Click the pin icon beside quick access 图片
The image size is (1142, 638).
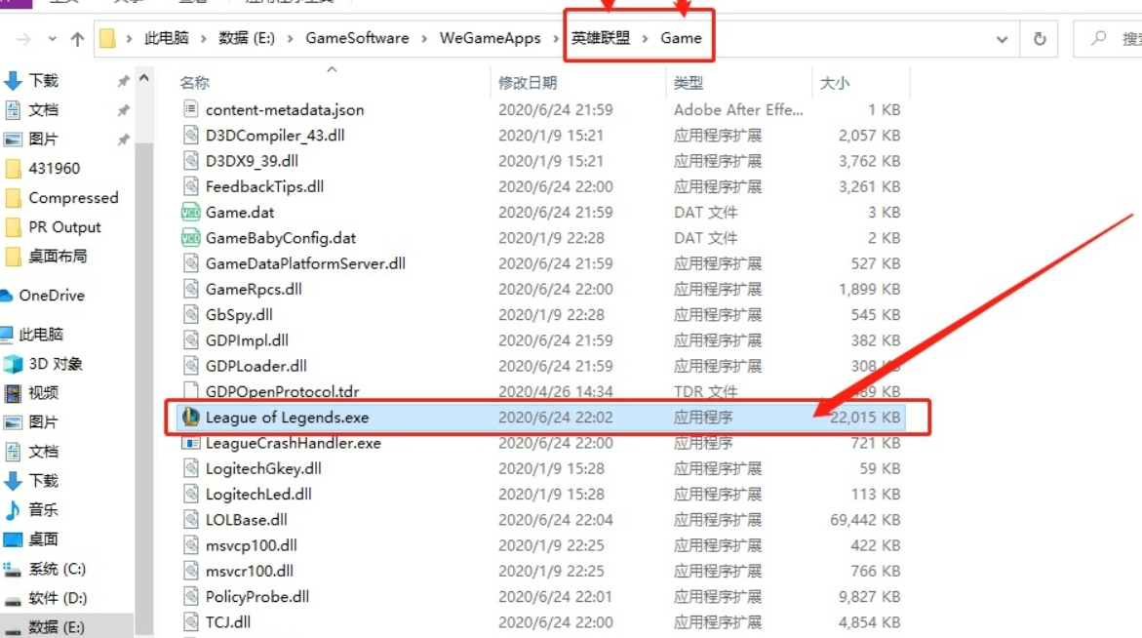pyautogui.click(x=123, y=140)
